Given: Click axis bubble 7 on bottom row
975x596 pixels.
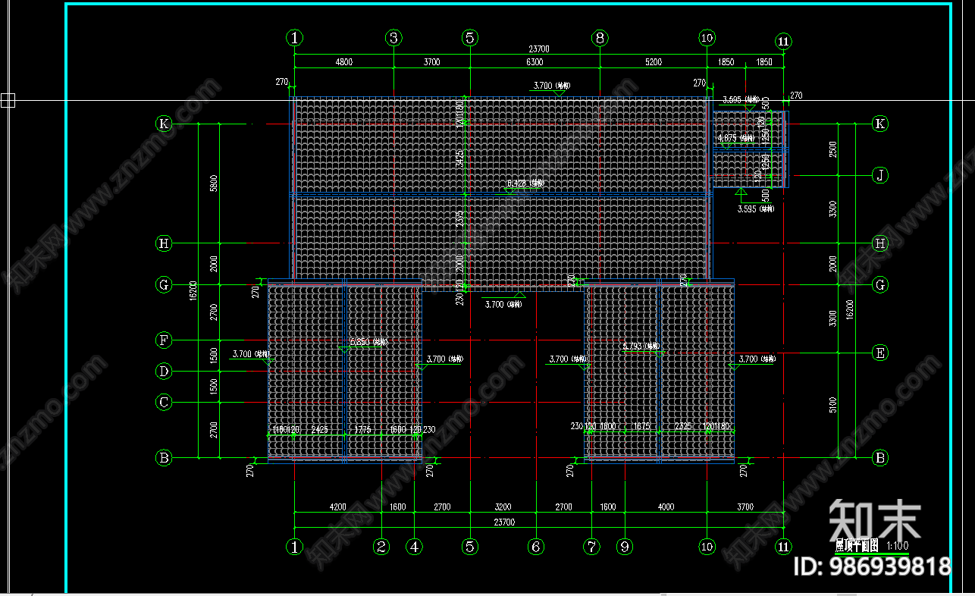Looking at the screenshot, I should (x=591, y=546).
